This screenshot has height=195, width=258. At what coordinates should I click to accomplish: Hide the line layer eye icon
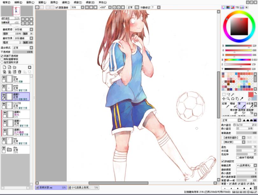coord(3,77)
